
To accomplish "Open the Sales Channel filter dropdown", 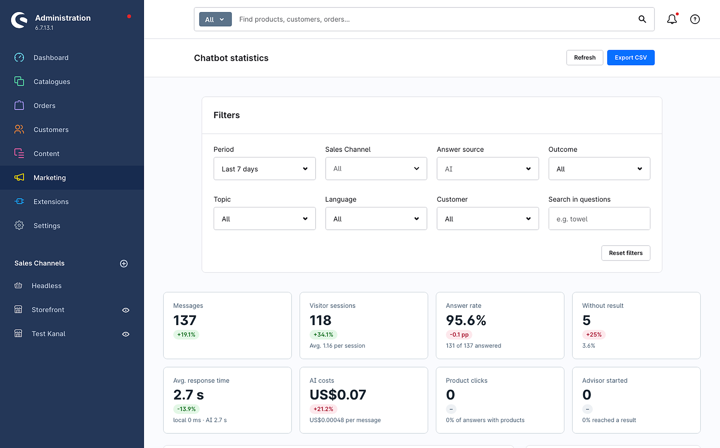I will click(x=376, y=169).
